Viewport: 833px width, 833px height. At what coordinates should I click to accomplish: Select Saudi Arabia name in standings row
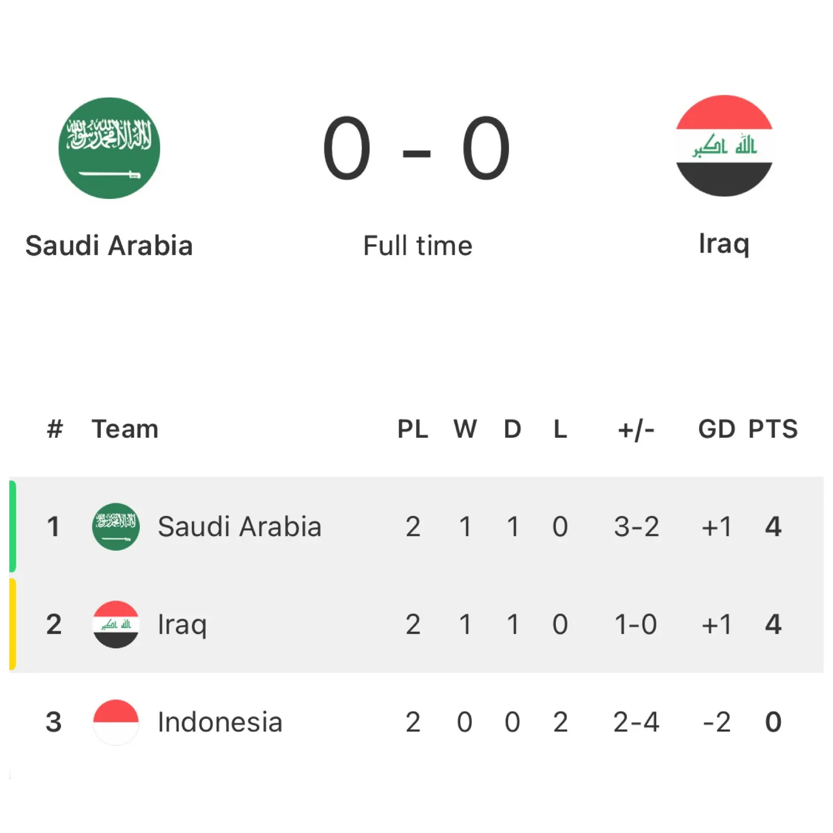239,526
